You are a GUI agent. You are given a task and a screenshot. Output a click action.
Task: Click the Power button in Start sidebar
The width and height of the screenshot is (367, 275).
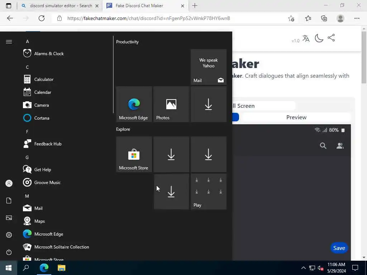click(x=9, y=252)
